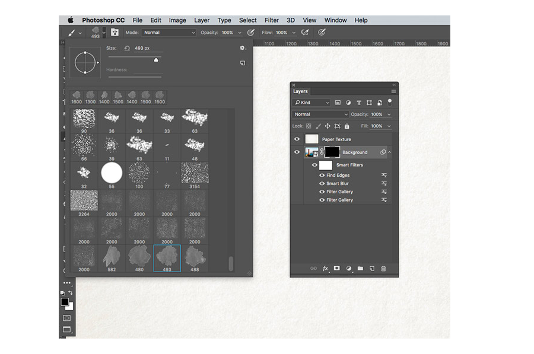The image size is (534, 354).
Task: Click the mask link icon on Background layer
Action: pyautogui.click(x=322, y=152)
